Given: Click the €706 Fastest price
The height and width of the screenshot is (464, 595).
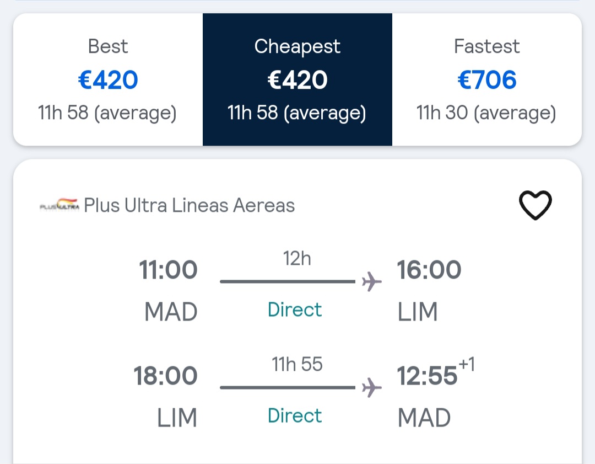Looking at the screenshot, I should tap(487, 80).
